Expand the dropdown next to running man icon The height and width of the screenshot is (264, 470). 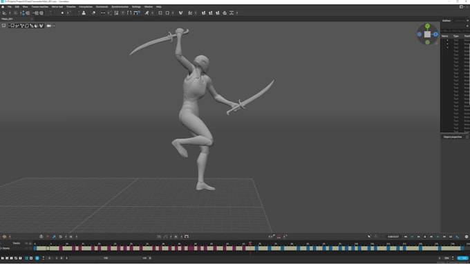(152, 13)
